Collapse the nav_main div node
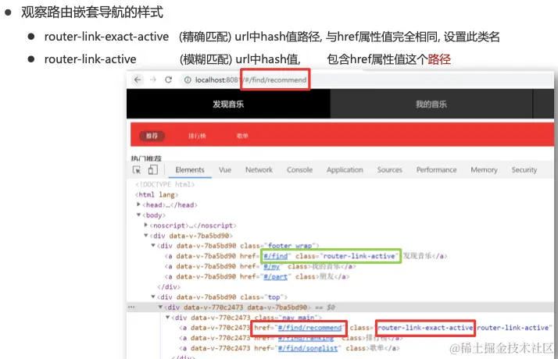The image size is (558, 359). pyautogui.click(x=167, y=317)
